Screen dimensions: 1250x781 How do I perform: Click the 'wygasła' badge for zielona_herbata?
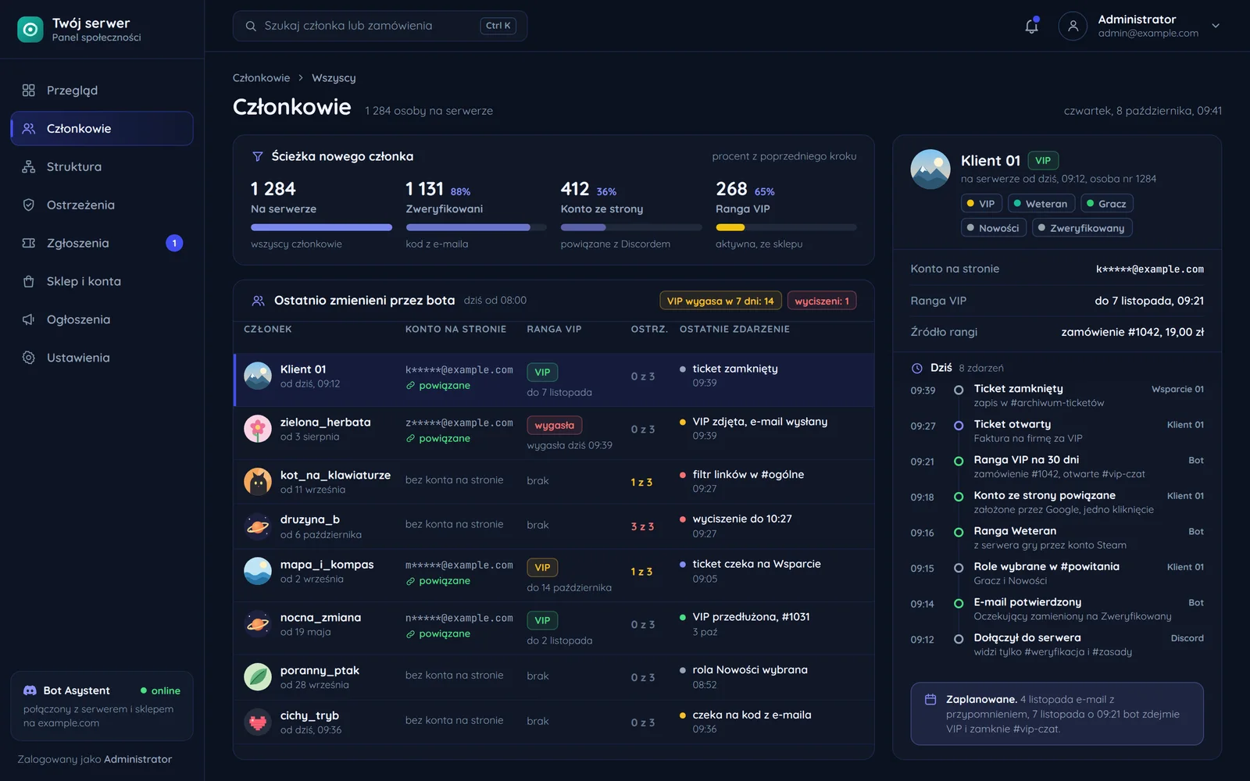(x=555, y=426)
